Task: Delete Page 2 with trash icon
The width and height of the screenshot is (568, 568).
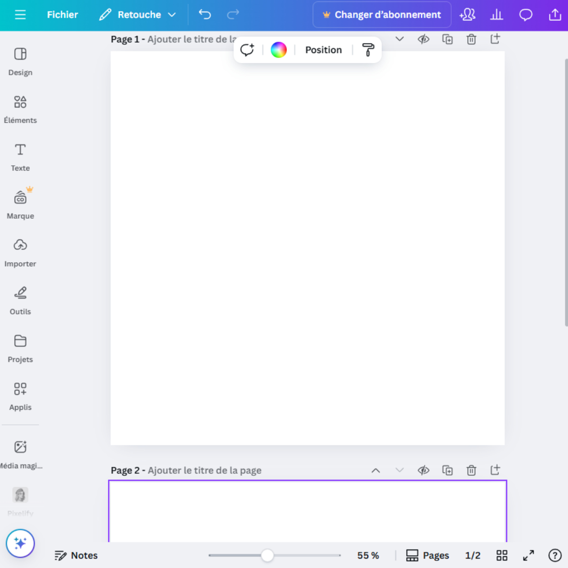Action: click(x=471, y=470)
